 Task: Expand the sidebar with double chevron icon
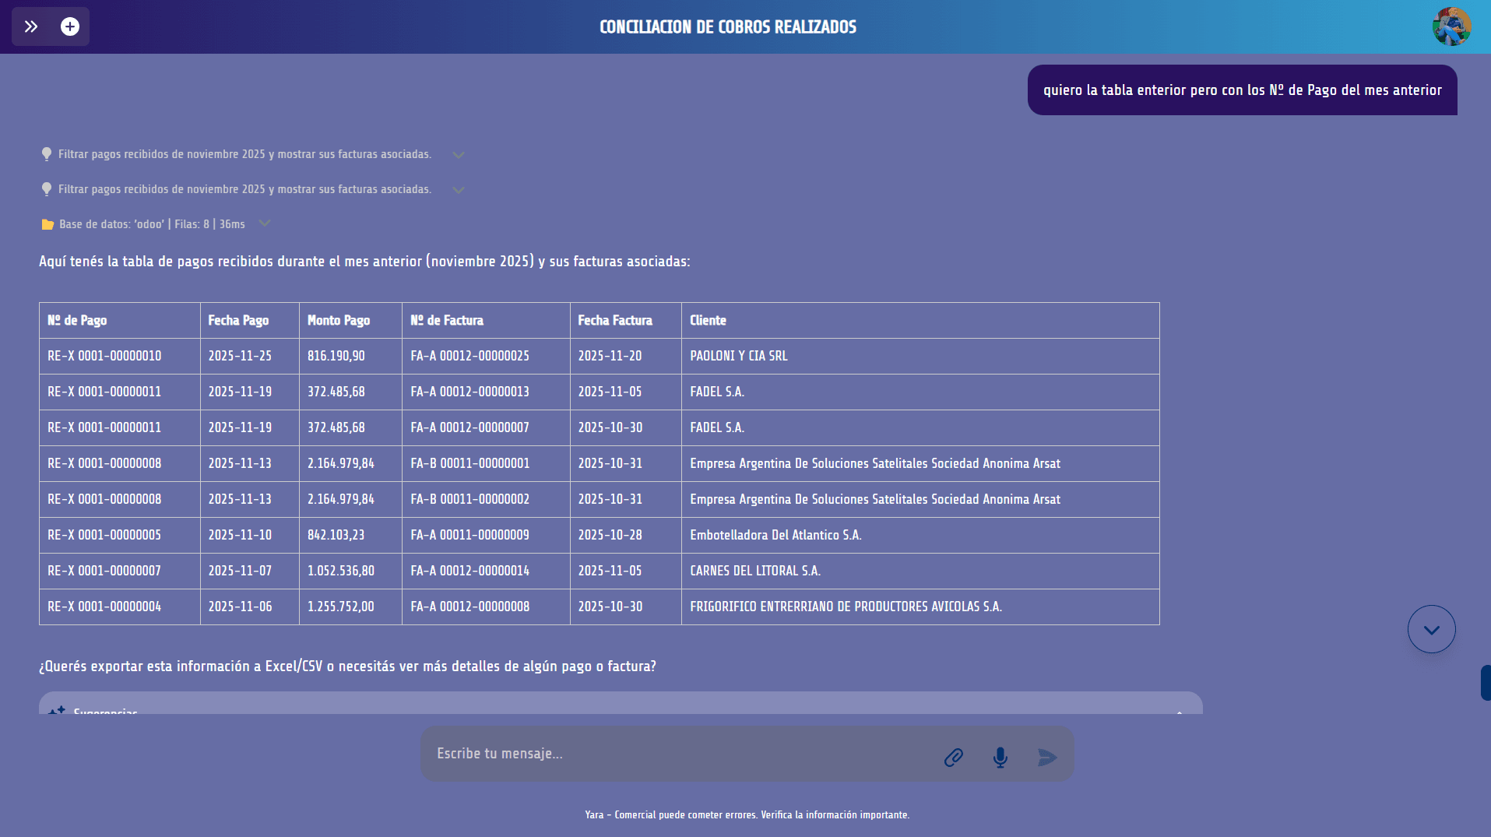[x=31, y=26]
